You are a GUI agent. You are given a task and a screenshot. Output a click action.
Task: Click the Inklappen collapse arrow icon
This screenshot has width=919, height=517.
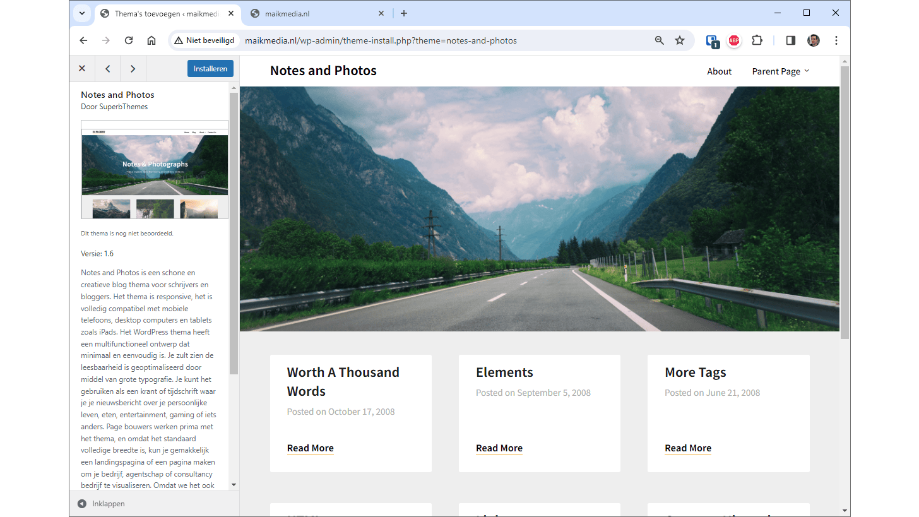click(x=82, y=504)
